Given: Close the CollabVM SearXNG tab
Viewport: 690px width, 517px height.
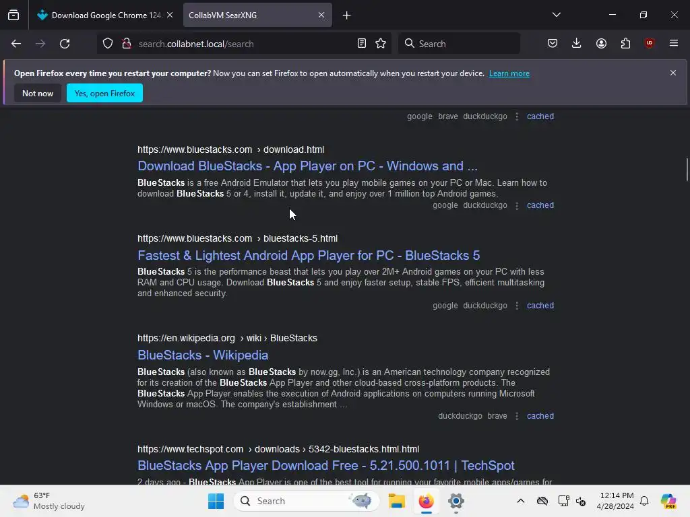Looking at the screenshot, I should [x=321, y=15].
